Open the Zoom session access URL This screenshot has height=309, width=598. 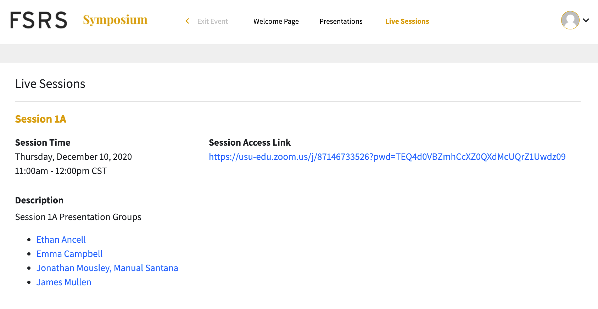point(387,157)
